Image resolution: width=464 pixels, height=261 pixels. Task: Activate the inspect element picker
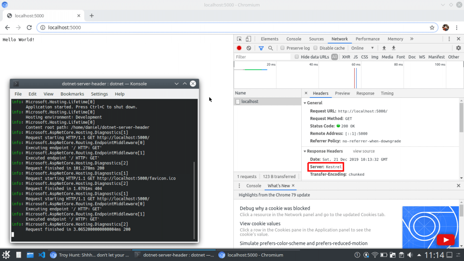(239, 39)
